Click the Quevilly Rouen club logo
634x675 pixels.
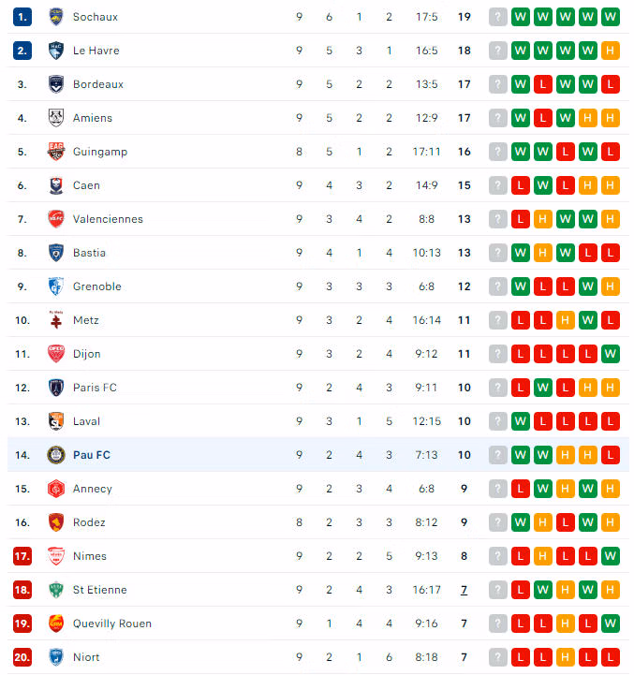[56, 624]
